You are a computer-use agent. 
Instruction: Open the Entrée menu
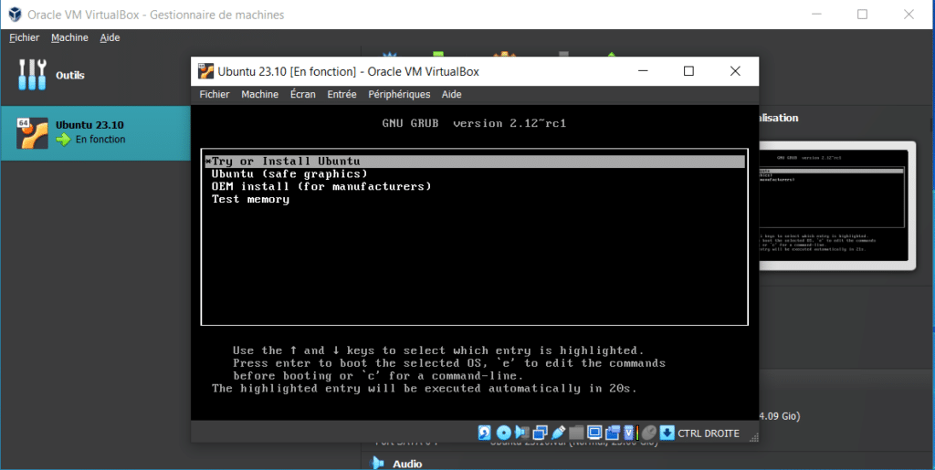[x=341, y=94]
